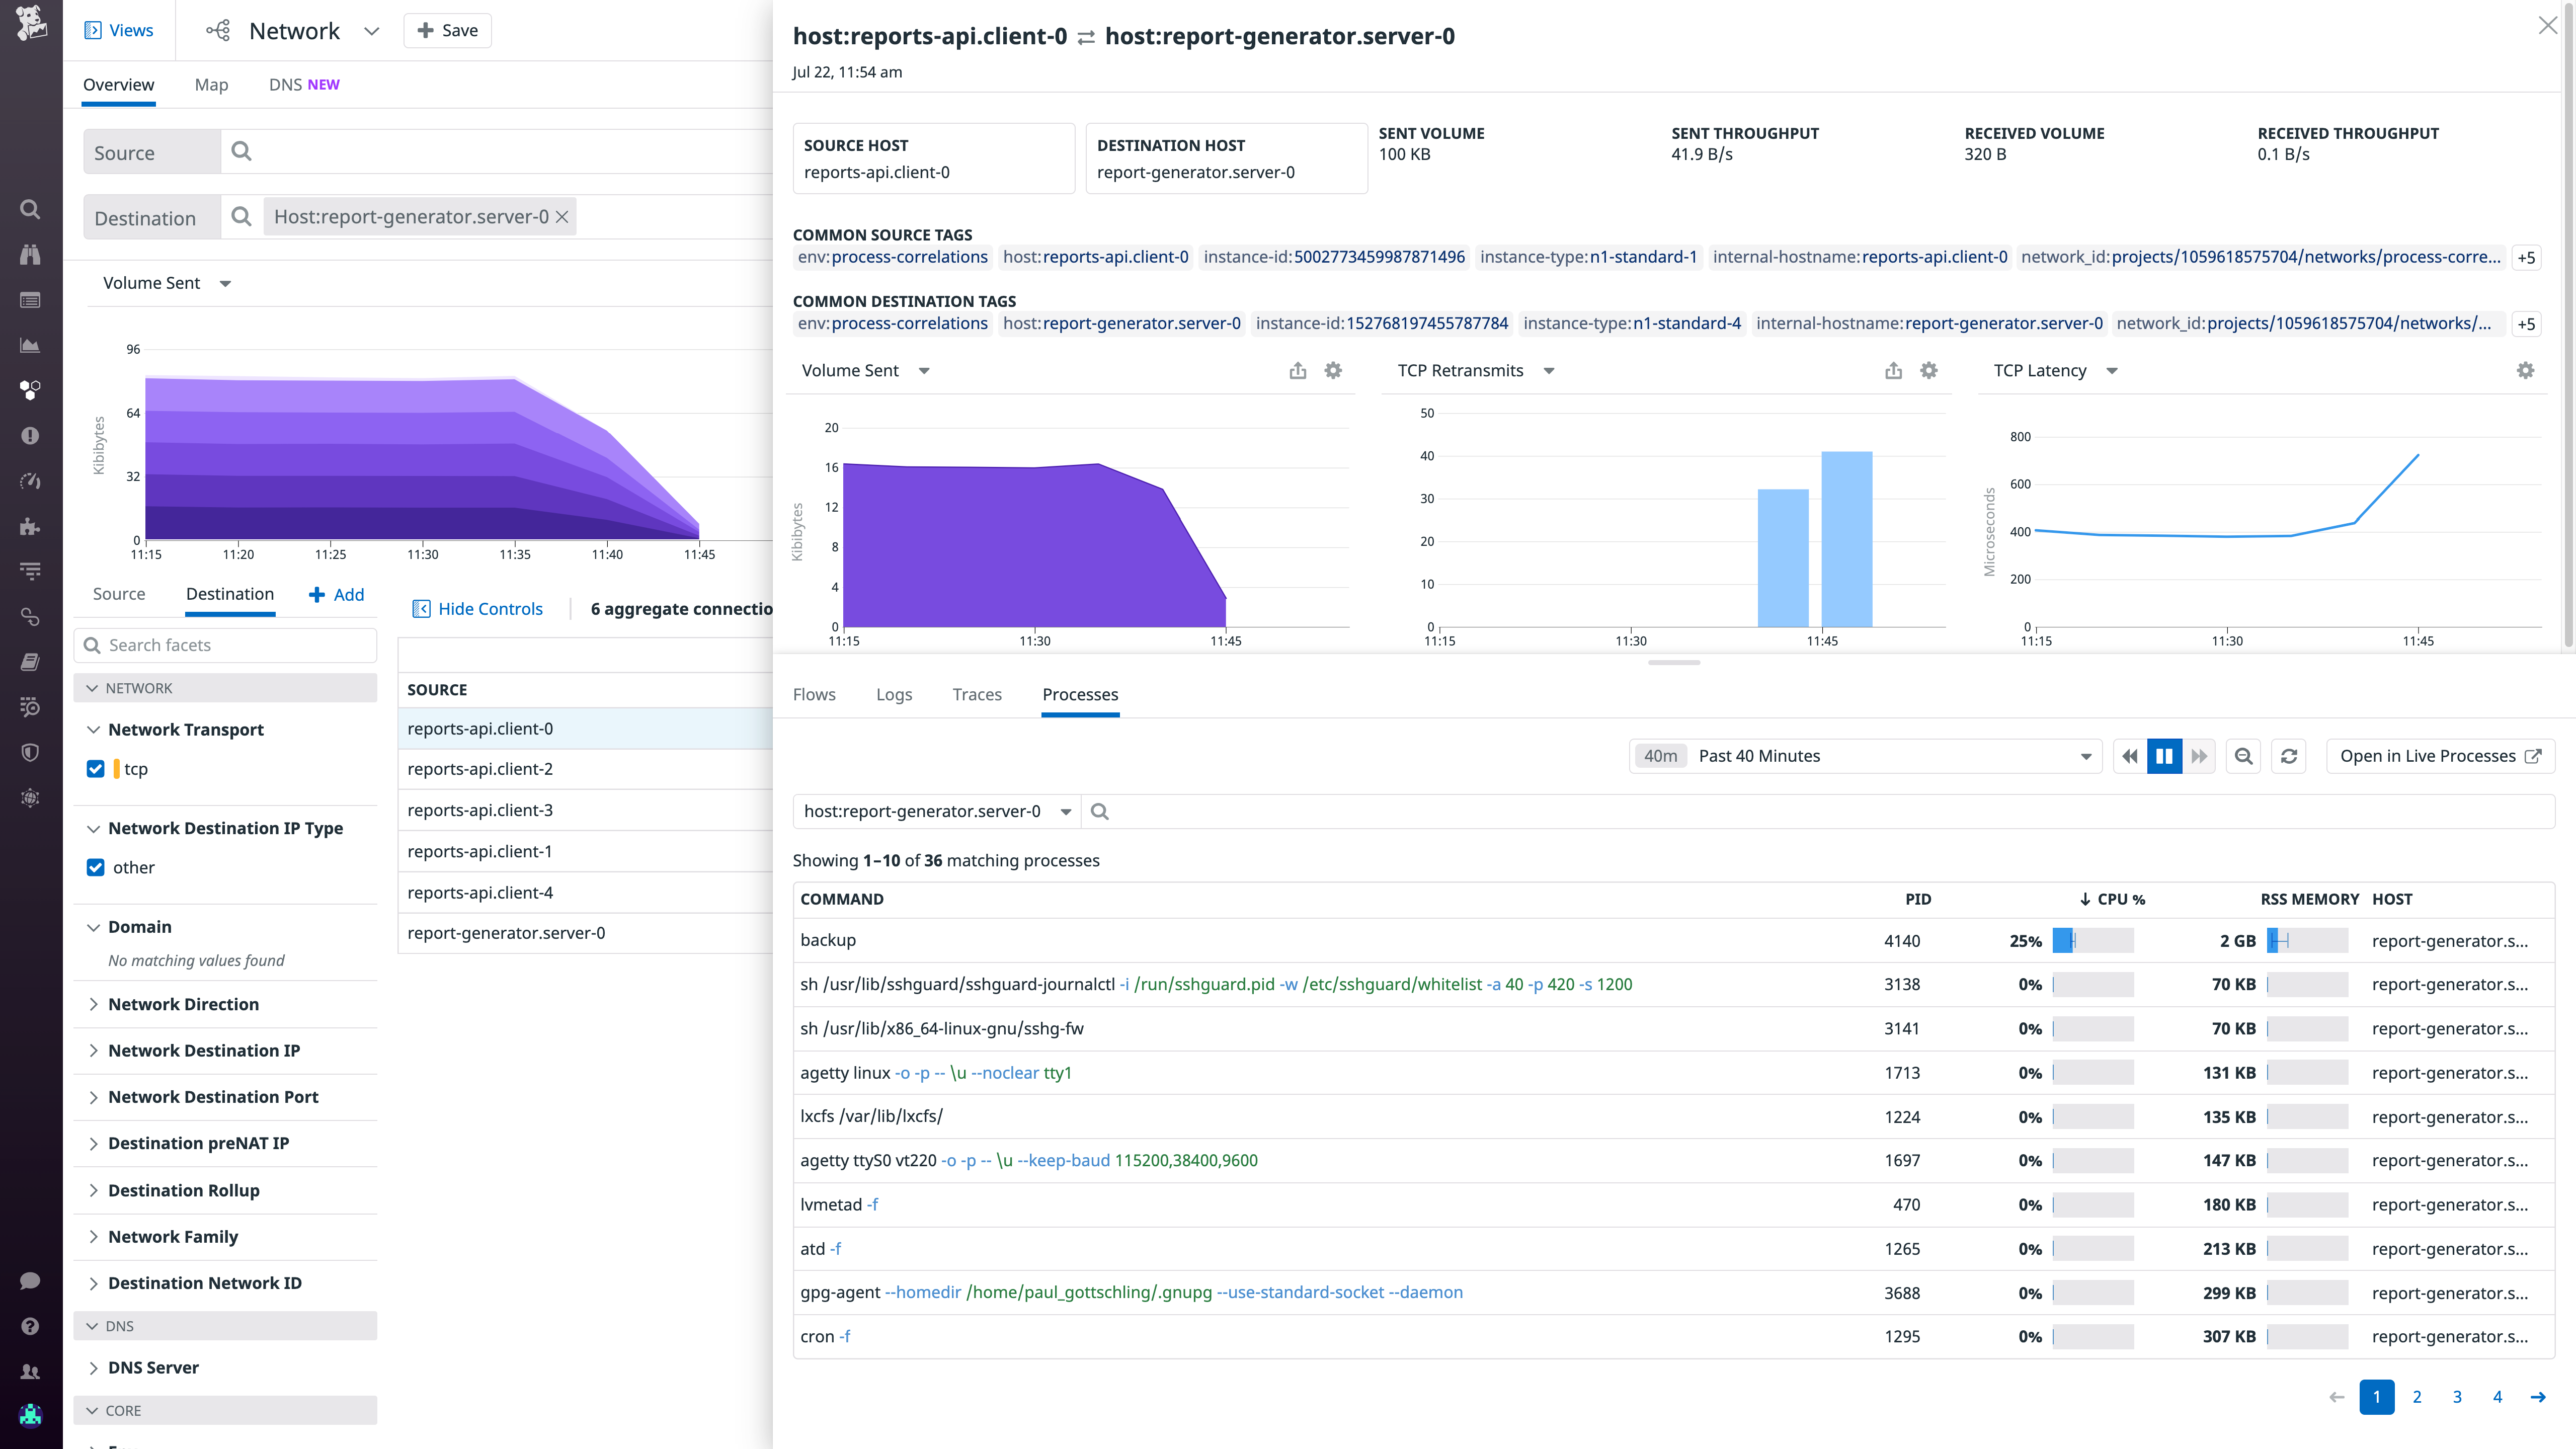Open settings gear on TCP Retransmits chart
2576x1449 pixels.
[x=1928, y=370]
